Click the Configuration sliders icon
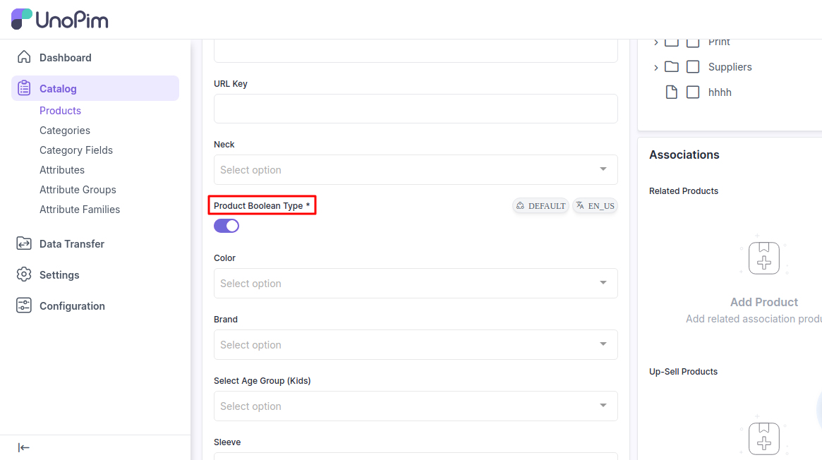 [24, 305]
